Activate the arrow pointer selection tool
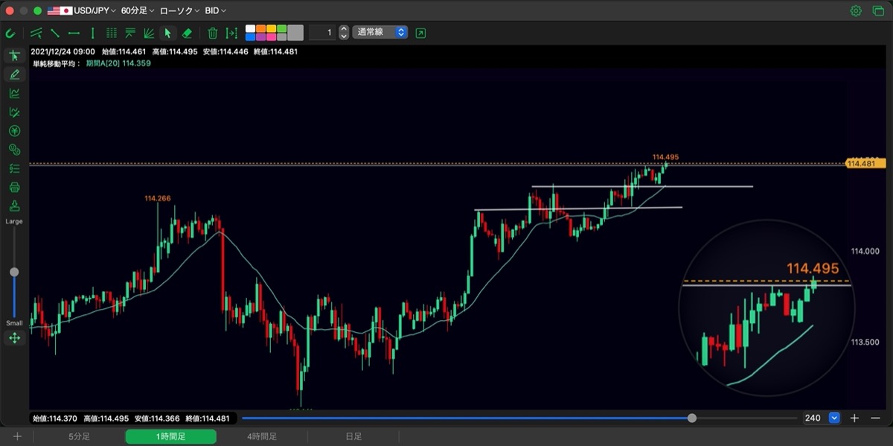 [168, 33]
